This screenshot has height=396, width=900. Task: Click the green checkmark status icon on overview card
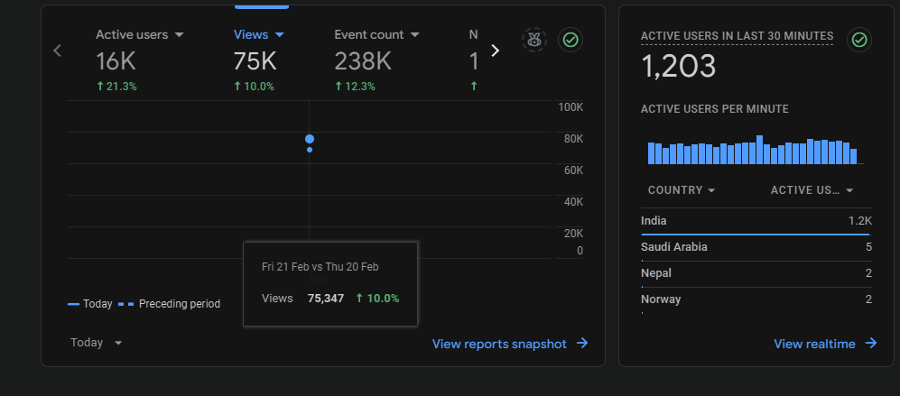571,40
